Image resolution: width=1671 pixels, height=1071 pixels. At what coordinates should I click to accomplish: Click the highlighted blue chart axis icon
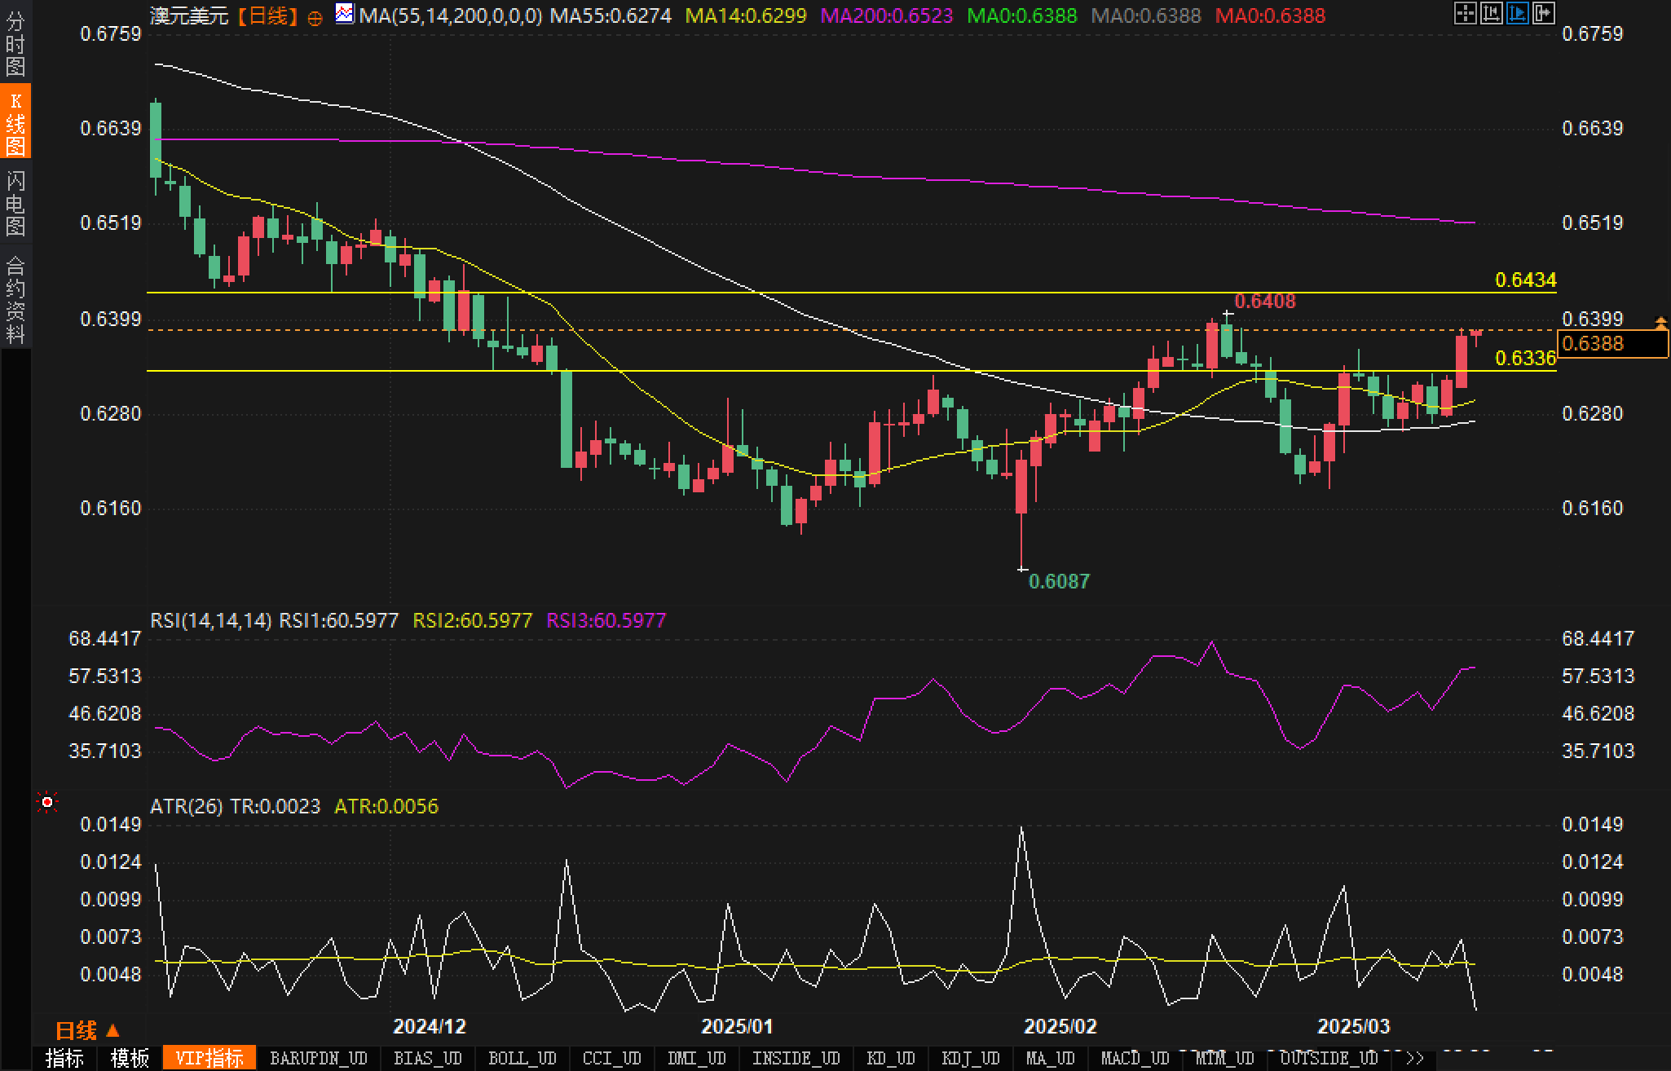point(1517,13)
